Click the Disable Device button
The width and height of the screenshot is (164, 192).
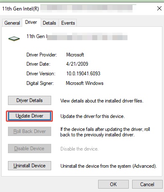(29, 148)
